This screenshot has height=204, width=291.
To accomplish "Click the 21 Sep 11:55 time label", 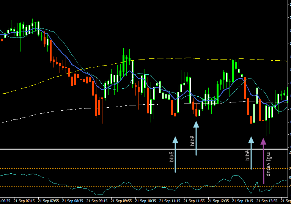I will tap(194, 201).
